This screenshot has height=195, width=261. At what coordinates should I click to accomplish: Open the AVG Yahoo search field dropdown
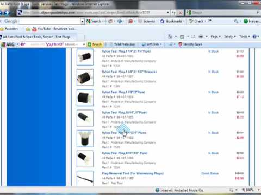pos(84,44)
